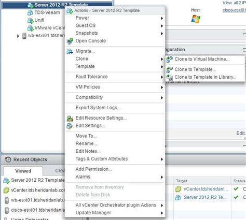Viewport: 246px width, 220px height.
Task: Click the Actions menu header icon
Action: (70, 11)
